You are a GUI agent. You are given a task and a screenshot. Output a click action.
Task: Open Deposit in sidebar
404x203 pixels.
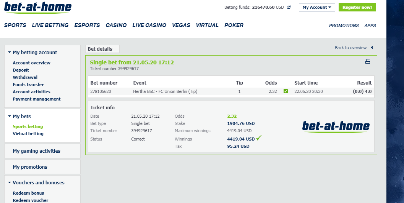pos(21,70)
